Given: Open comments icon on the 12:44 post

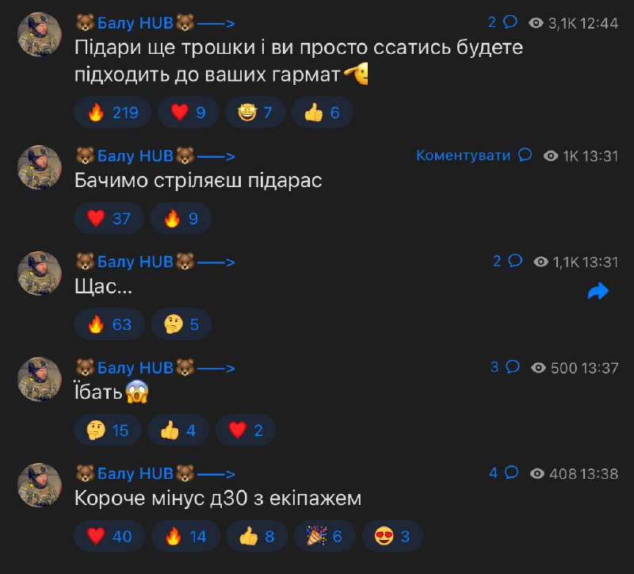Looking at the screenshot, I should coord(510,22).
